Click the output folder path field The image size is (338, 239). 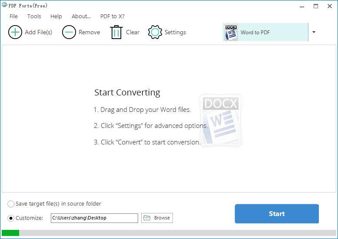point(94,218)
